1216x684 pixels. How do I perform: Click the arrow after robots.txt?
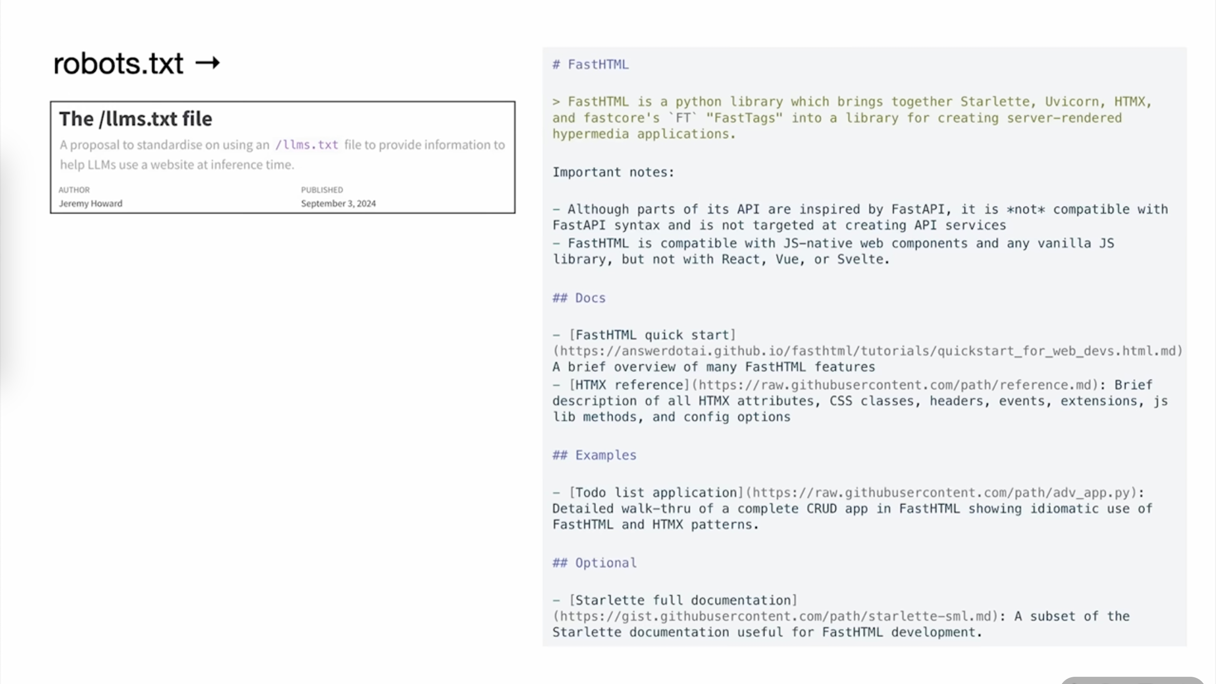click(x=208, y=63)
